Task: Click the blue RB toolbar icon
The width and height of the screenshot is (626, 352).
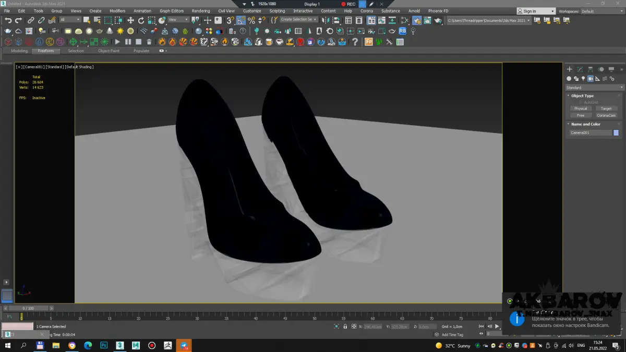Action: [402, 31]
